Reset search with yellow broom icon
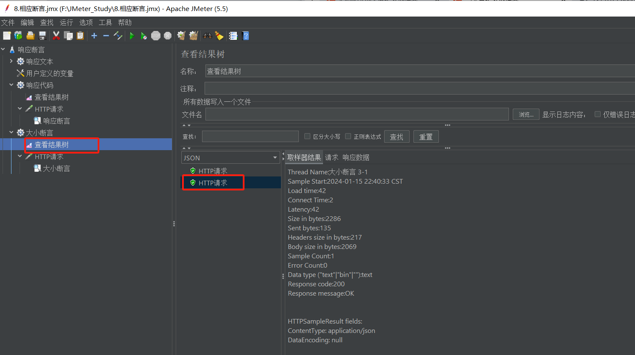 click(x=219, y=36)
